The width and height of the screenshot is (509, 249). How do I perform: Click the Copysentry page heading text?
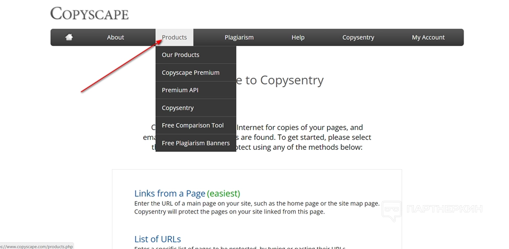(x=279, y=80)
